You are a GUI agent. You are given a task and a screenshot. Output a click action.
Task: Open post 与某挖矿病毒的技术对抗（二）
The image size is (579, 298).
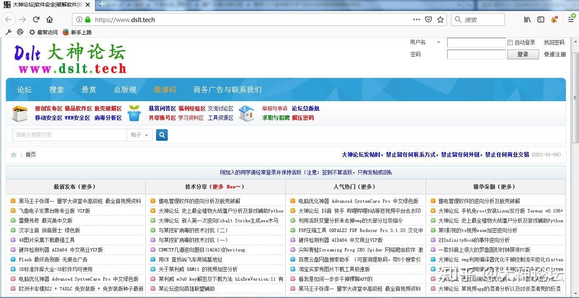click(x=193, y=230)
